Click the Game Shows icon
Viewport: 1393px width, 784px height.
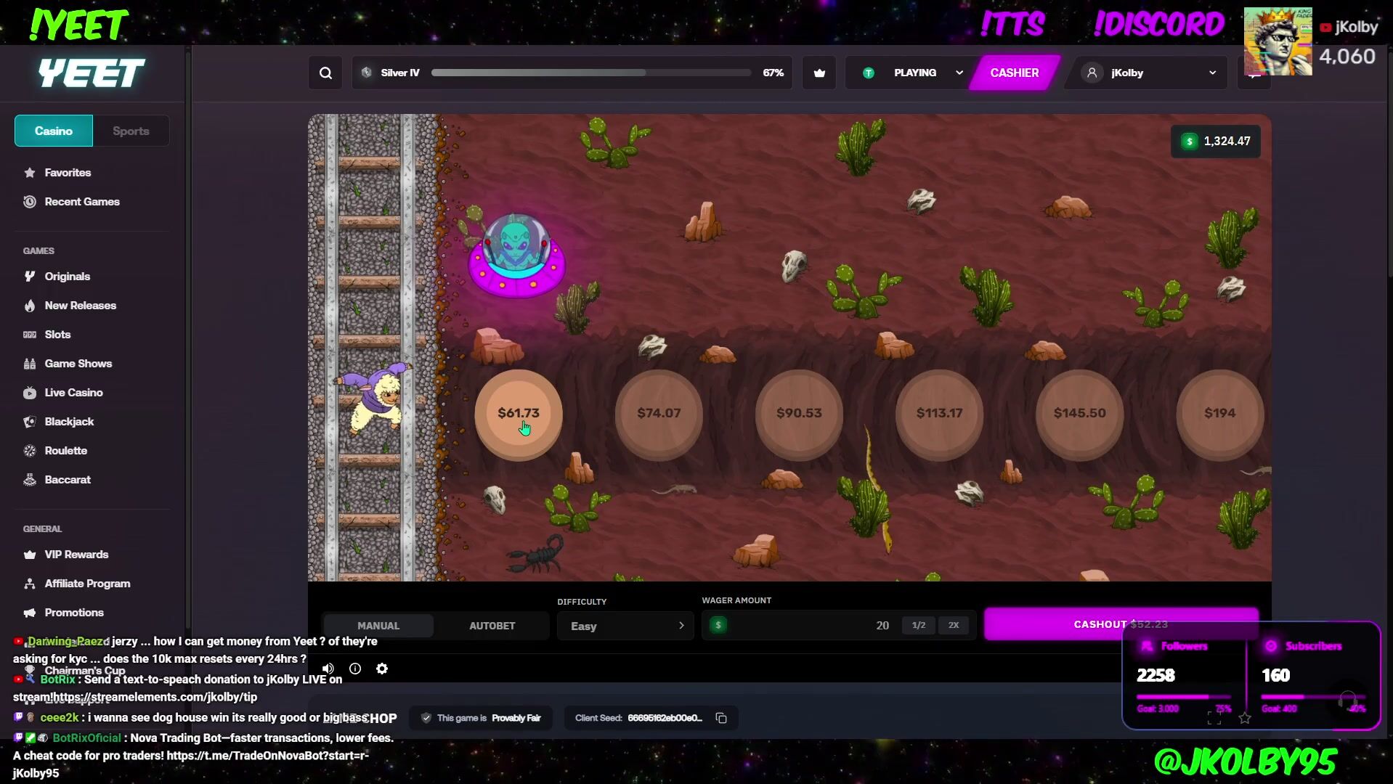click(x=30, y=364)
